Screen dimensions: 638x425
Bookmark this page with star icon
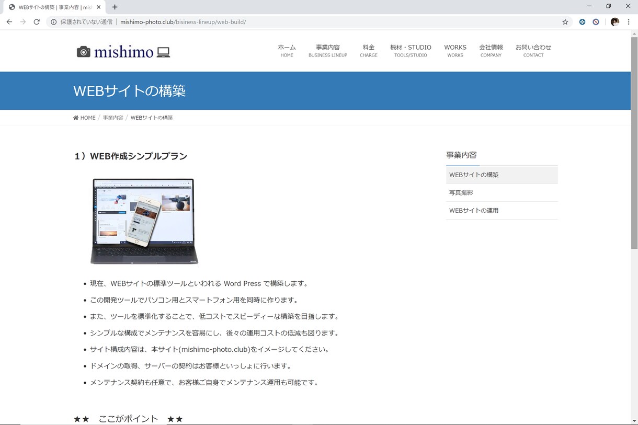pos(565,22)
